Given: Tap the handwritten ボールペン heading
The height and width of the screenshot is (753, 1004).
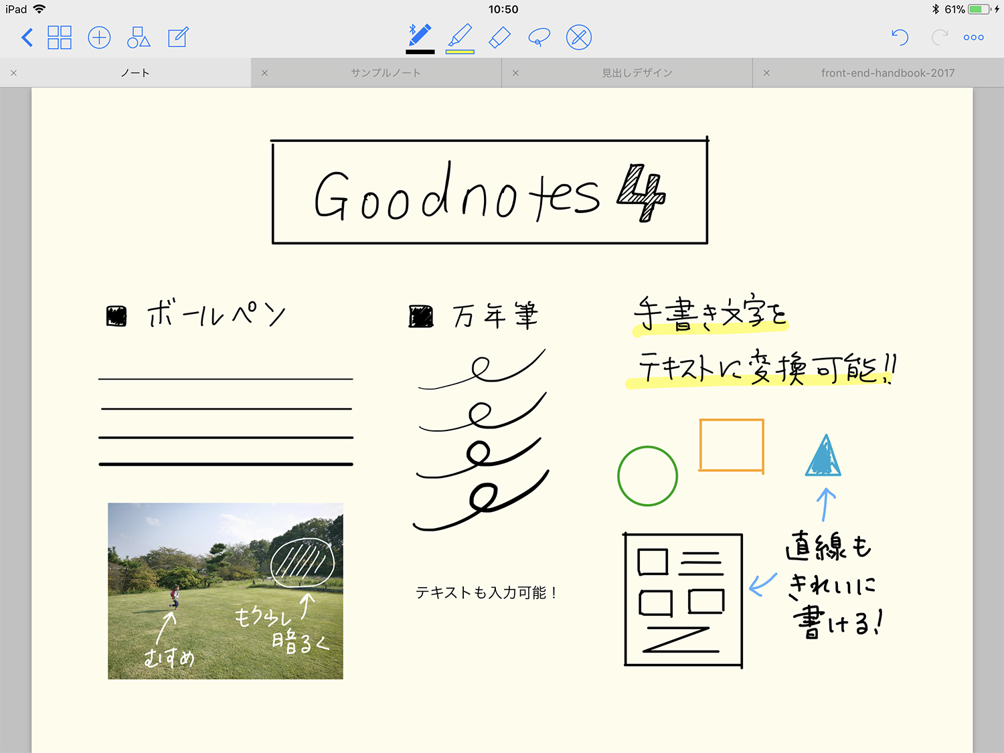Looking at the screenshot, I should [x=216, y=314].
